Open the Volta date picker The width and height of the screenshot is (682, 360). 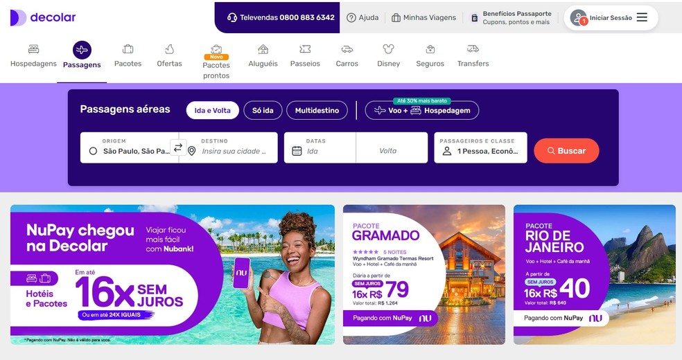tap(392, 147)
